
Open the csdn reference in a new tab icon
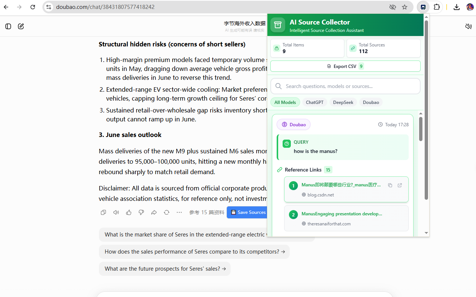400,185
